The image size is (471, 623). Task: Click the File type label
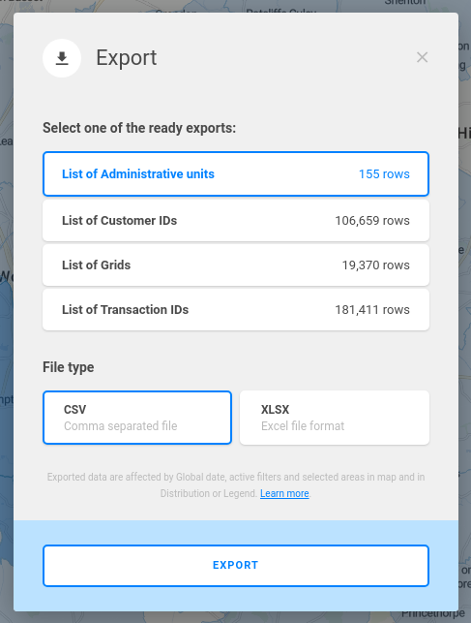click(x=69, y=367)
